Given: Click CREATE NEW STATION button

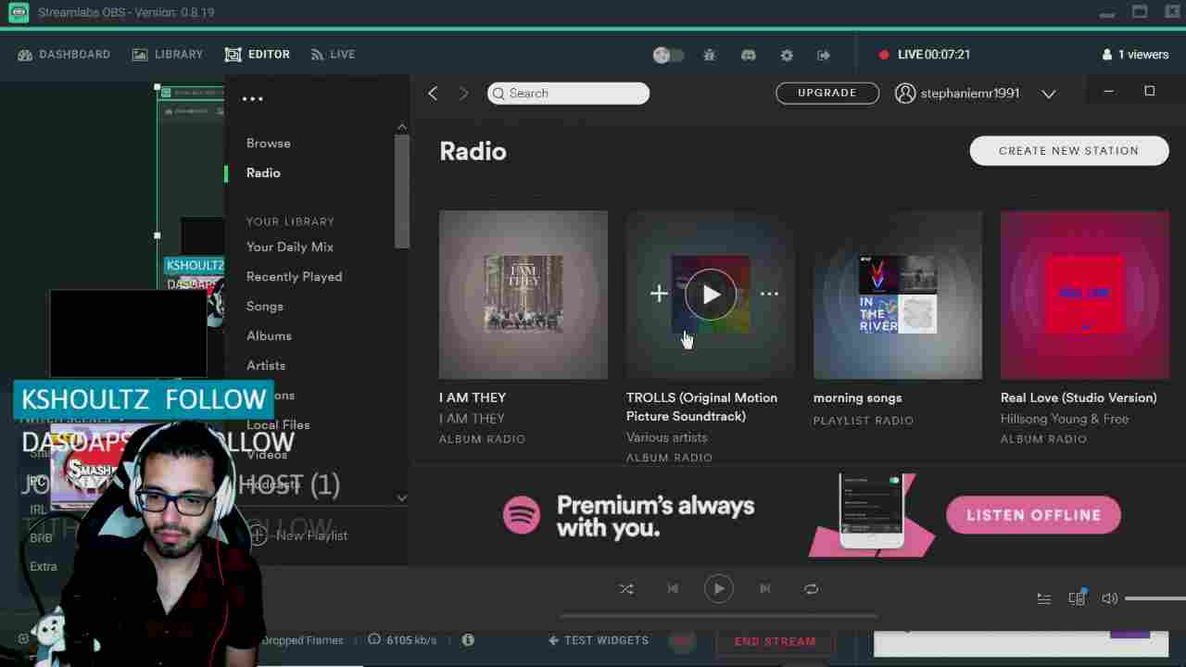Looking at the screenshot, I should point(1069,151).
